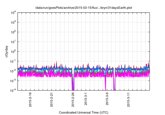165x115 pixels.
Task: Click the 10^-1 y-axis tick label
Action: 13,61
